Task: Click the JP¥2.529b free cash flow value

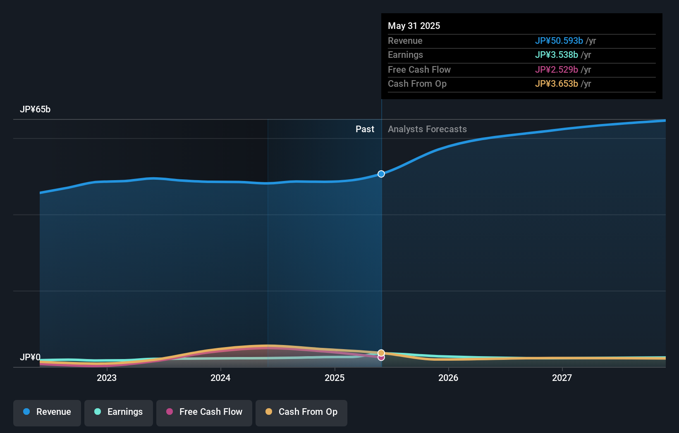Action: tap(557, 70)
